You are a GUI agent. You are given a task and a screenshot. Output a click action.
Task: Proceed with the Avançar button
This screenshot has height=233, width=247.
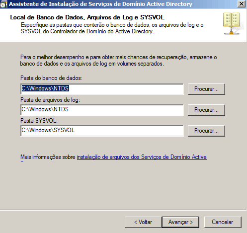pos(180,222)
